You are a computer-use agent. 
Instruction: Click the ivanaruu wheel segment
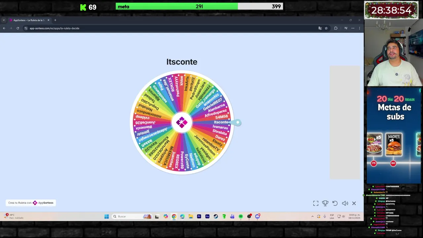point(220,127)
